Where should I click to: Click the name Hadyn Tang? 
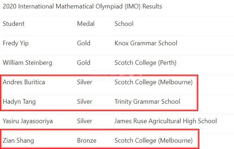[x=19, y=102]
